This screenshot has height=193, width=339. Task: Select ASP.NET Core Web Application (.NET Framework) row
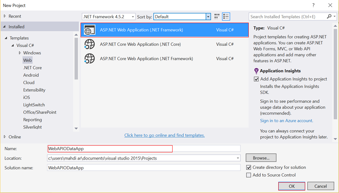[x=165, y=59]
